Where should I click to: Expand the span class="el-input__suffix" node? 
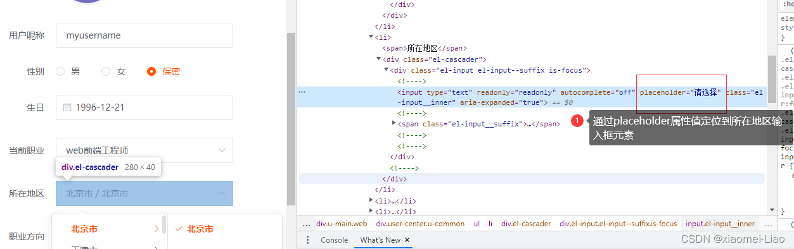(x=394, y=124)
